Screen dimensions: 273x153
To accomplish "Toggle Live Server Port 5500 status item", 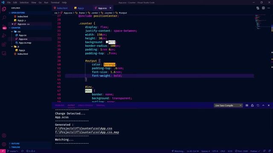I will coord(241,151).
